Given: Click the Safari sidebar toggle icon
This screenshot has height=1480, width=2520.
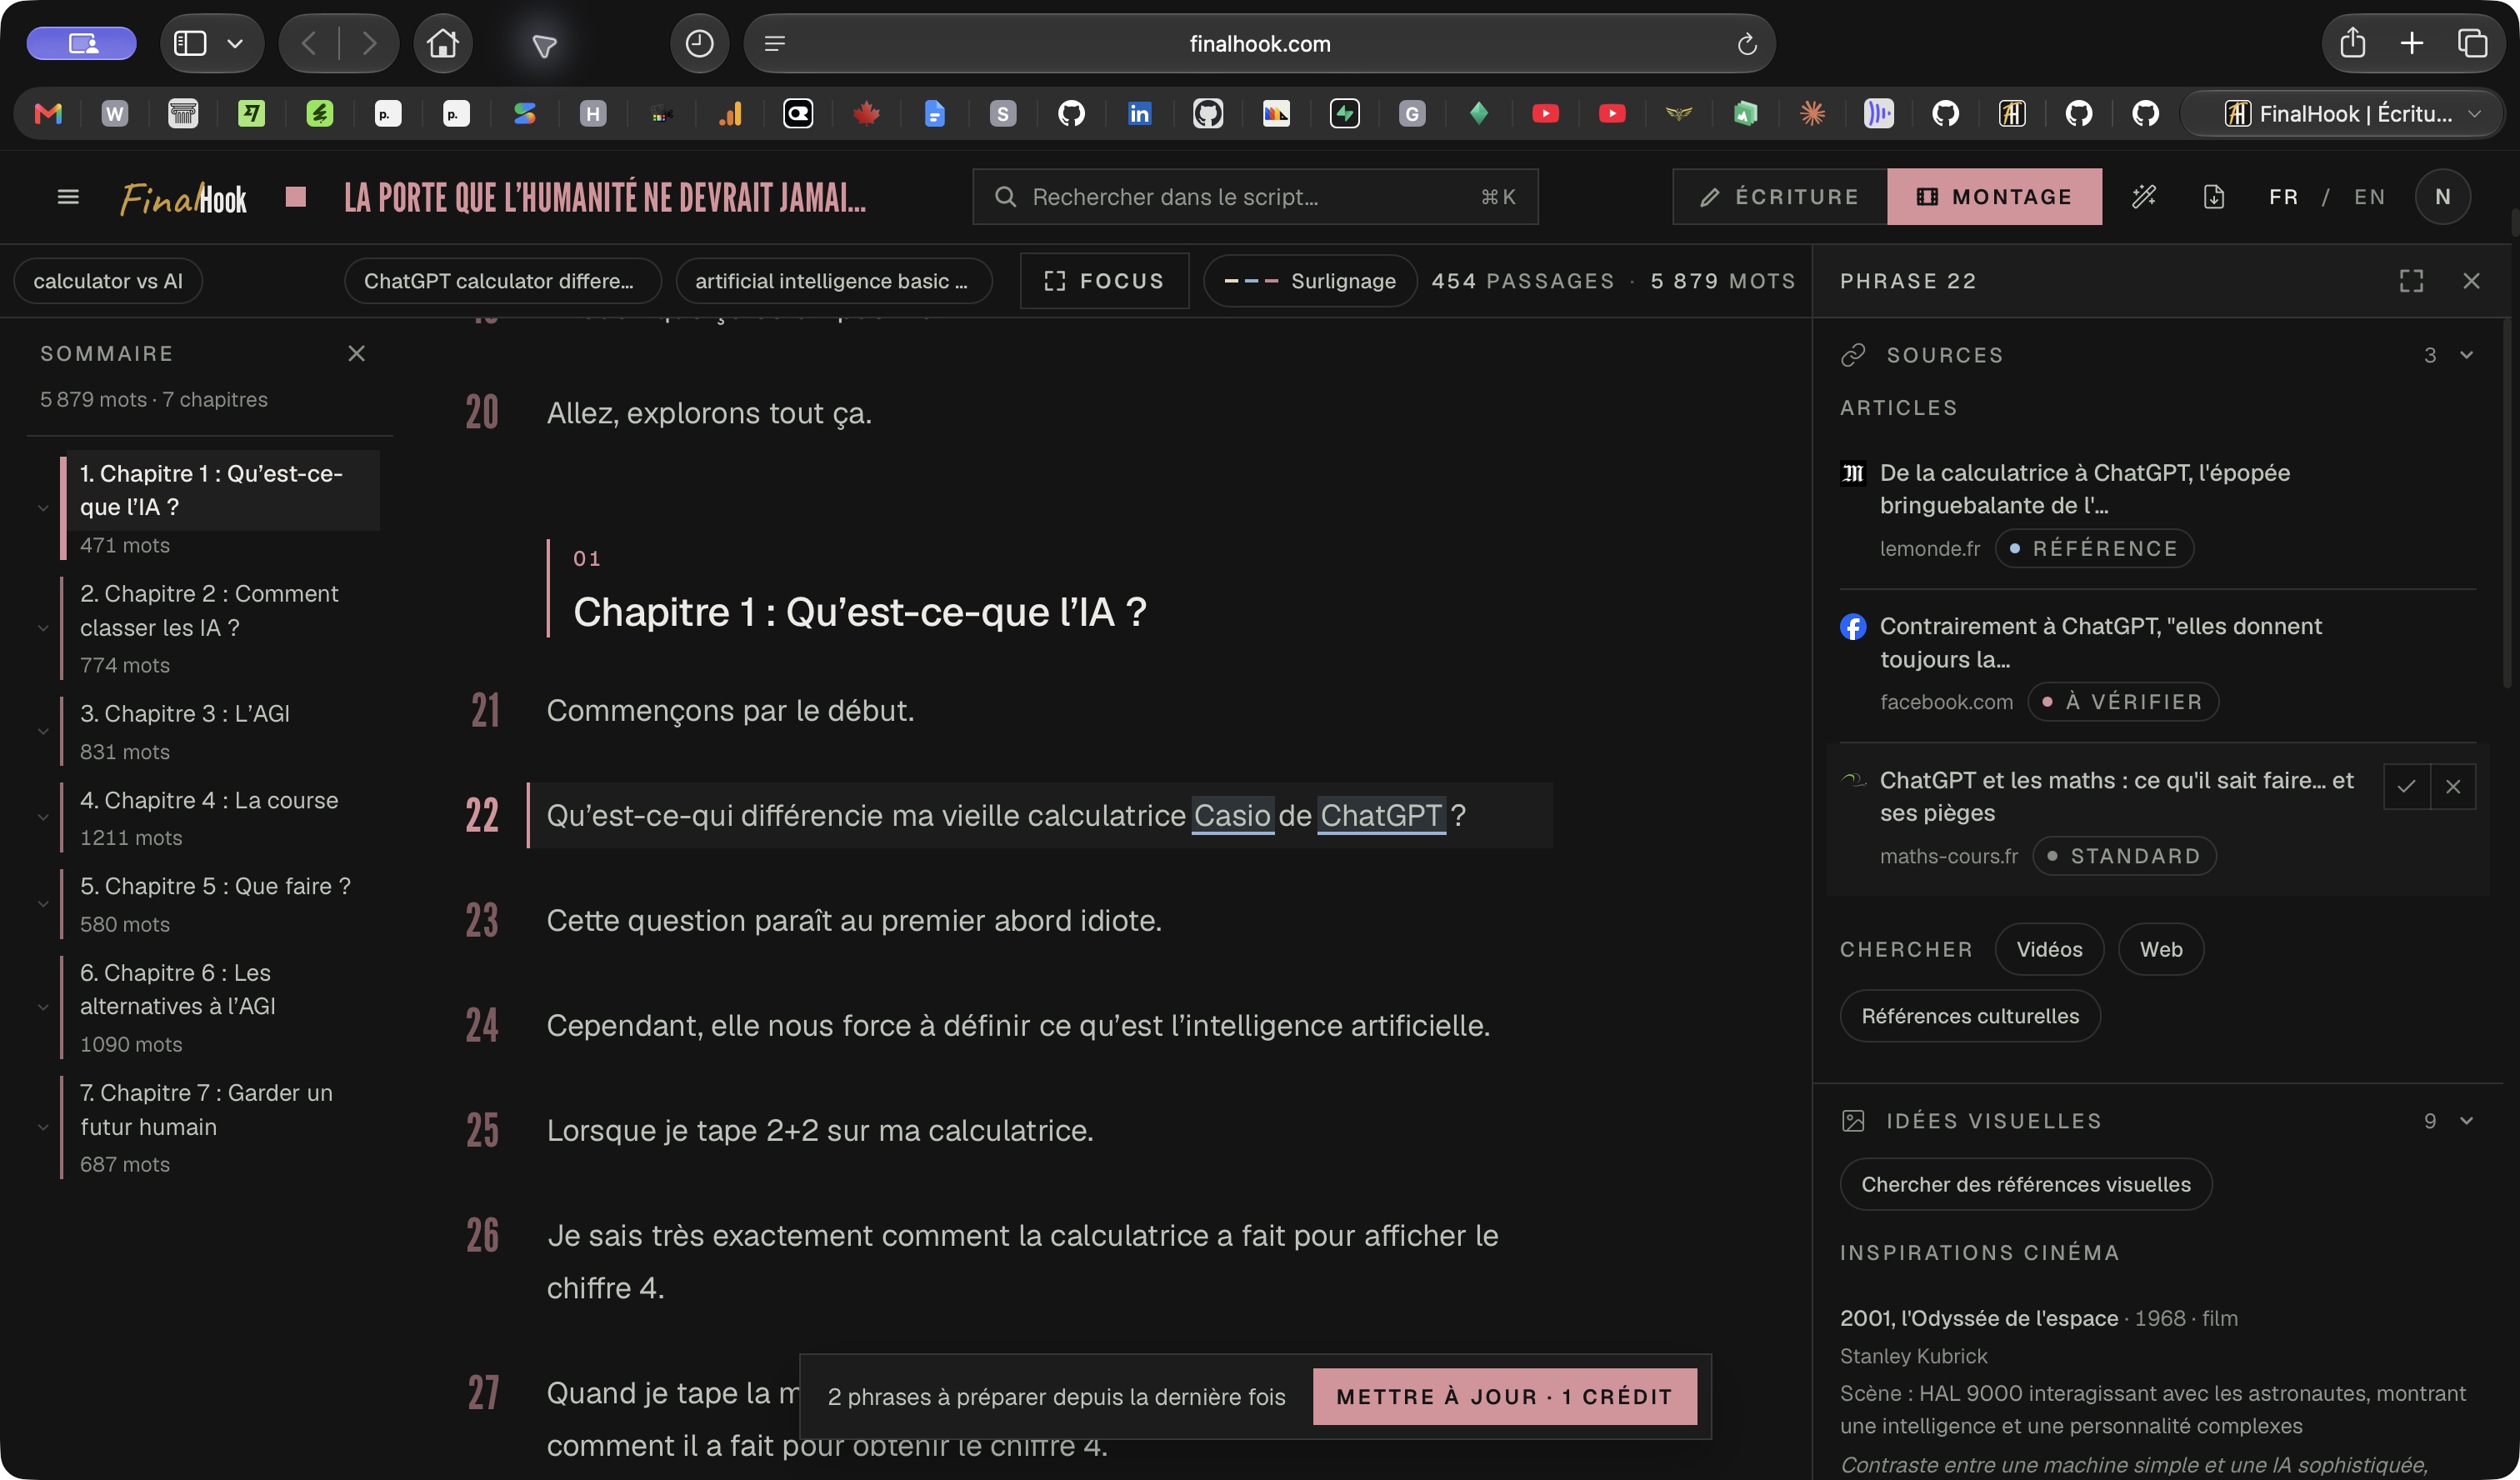Looking at the screenshot, I should coord(190,43).
